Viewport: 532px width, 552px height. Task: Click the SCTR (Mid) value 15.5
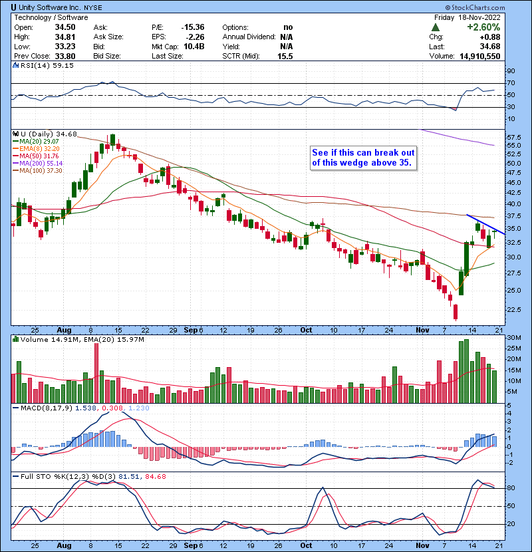point(285,56)
